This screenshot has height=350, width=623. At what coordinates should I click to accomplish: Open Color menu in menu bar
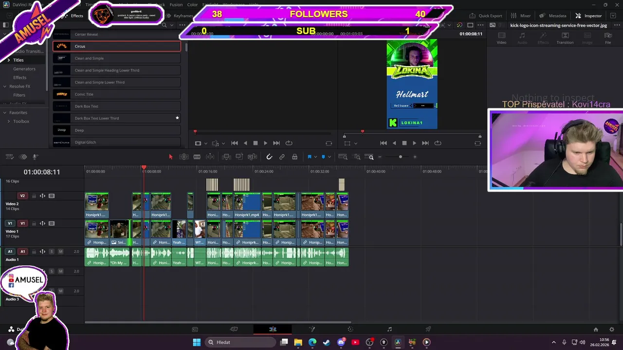click(192, 5)
